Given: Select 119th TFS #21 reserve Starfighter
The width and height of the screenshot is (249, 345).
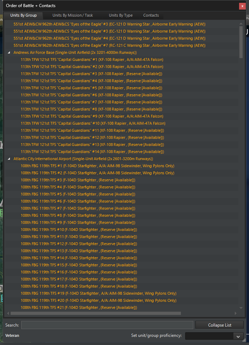Looking at the screenshot, I should point(79,307).
